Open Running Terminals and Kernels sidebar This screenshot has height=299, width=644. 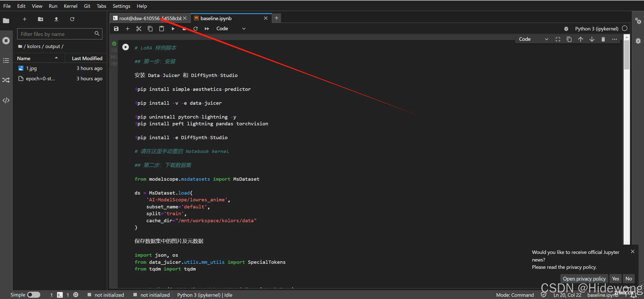tap(6, 41)
